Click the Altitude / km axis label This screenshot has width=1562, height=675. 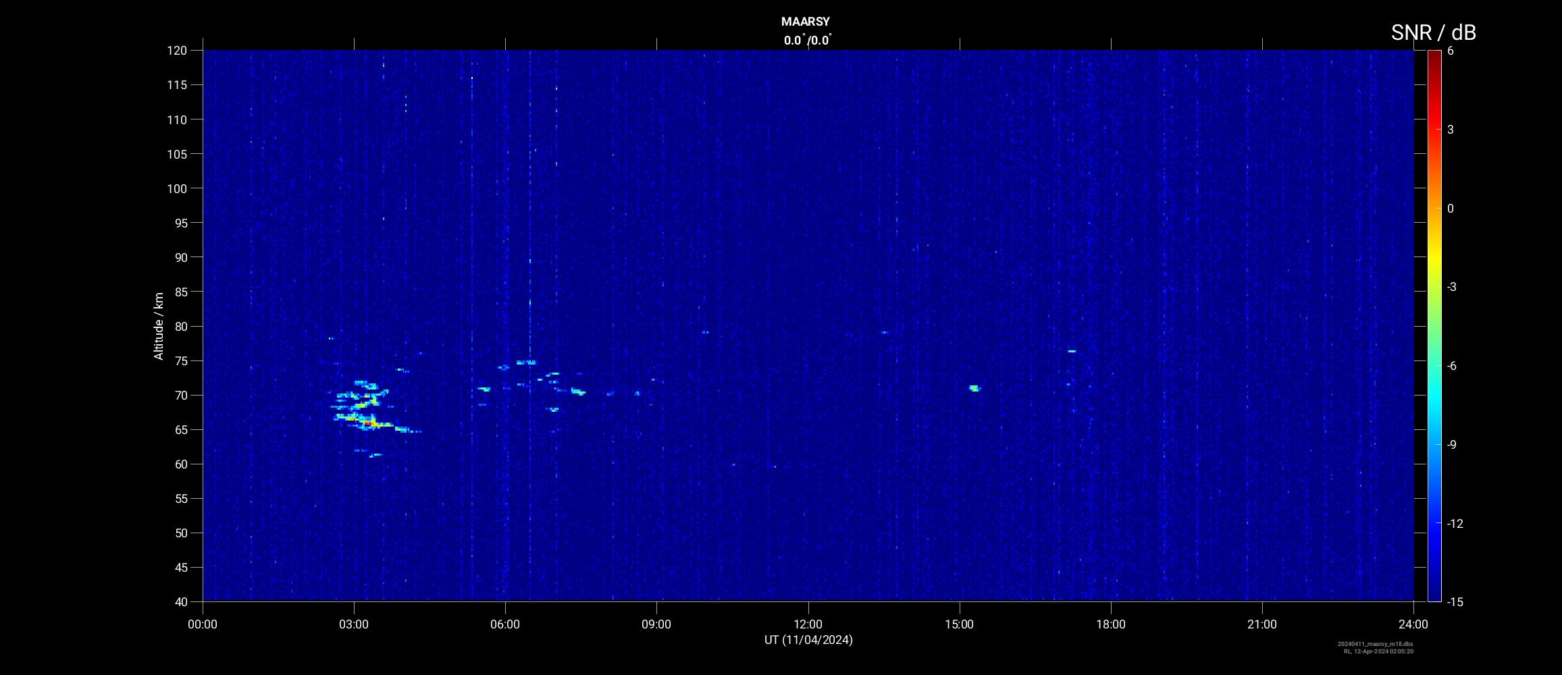[159, 326]
